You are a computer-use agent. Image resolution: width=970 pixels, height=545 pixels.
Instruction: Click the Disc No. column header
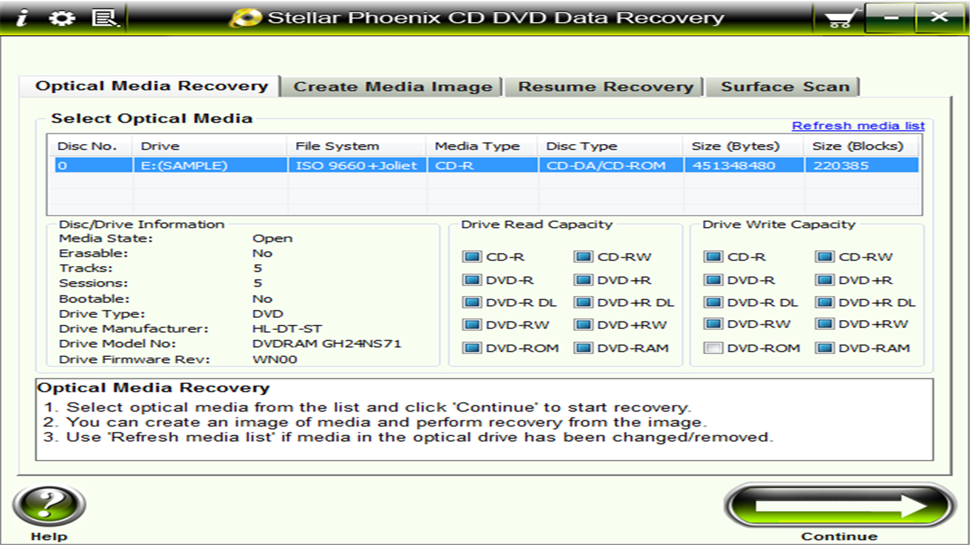coord(90,146)
